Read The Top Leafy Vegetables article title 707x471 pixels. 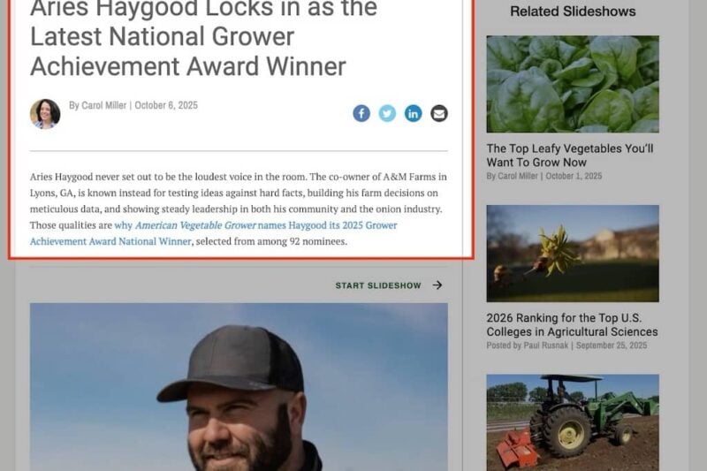tap(570, 155)
